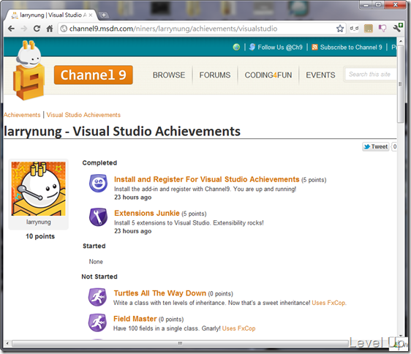
Task: Follow the Follow Us @Ch9 link
Action: click(x=280, y=48)
